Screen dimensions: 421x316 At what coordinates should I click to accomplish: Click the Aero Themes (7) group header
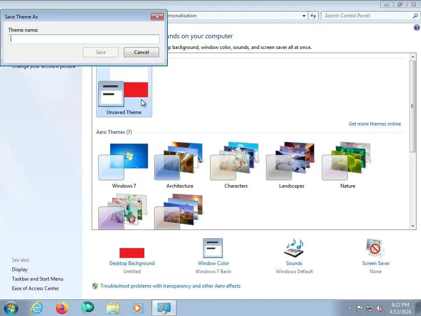(114, 132)
